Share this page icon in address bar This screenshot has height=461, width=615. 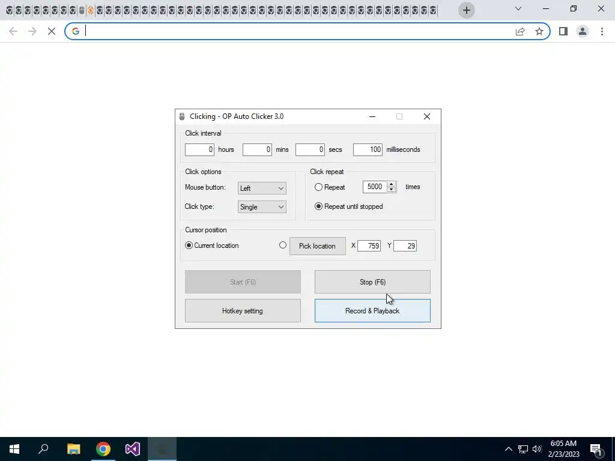[x=520, y=31]
